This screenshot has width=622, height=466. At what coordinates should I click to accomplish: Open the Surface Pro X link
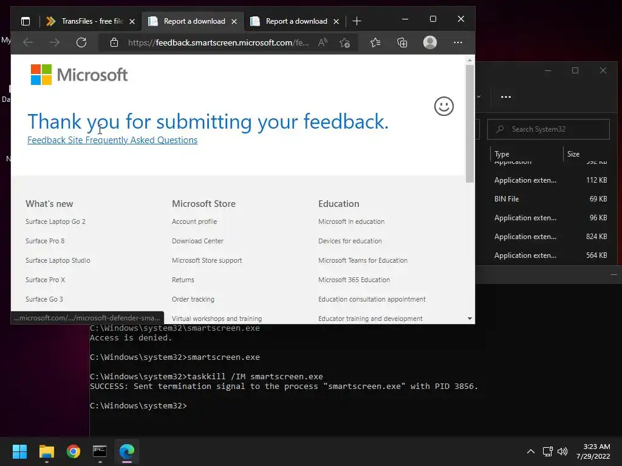pos(45,280)
